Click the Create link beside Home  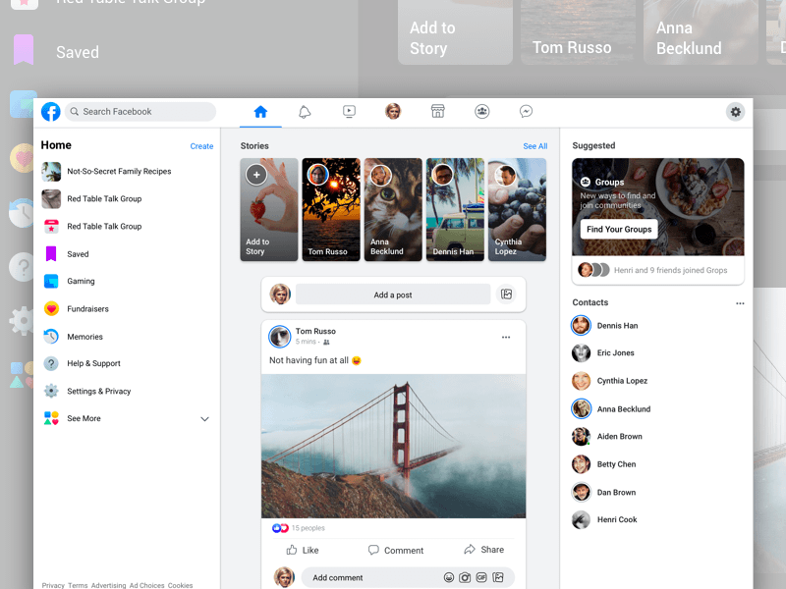(x=201, y=146)
